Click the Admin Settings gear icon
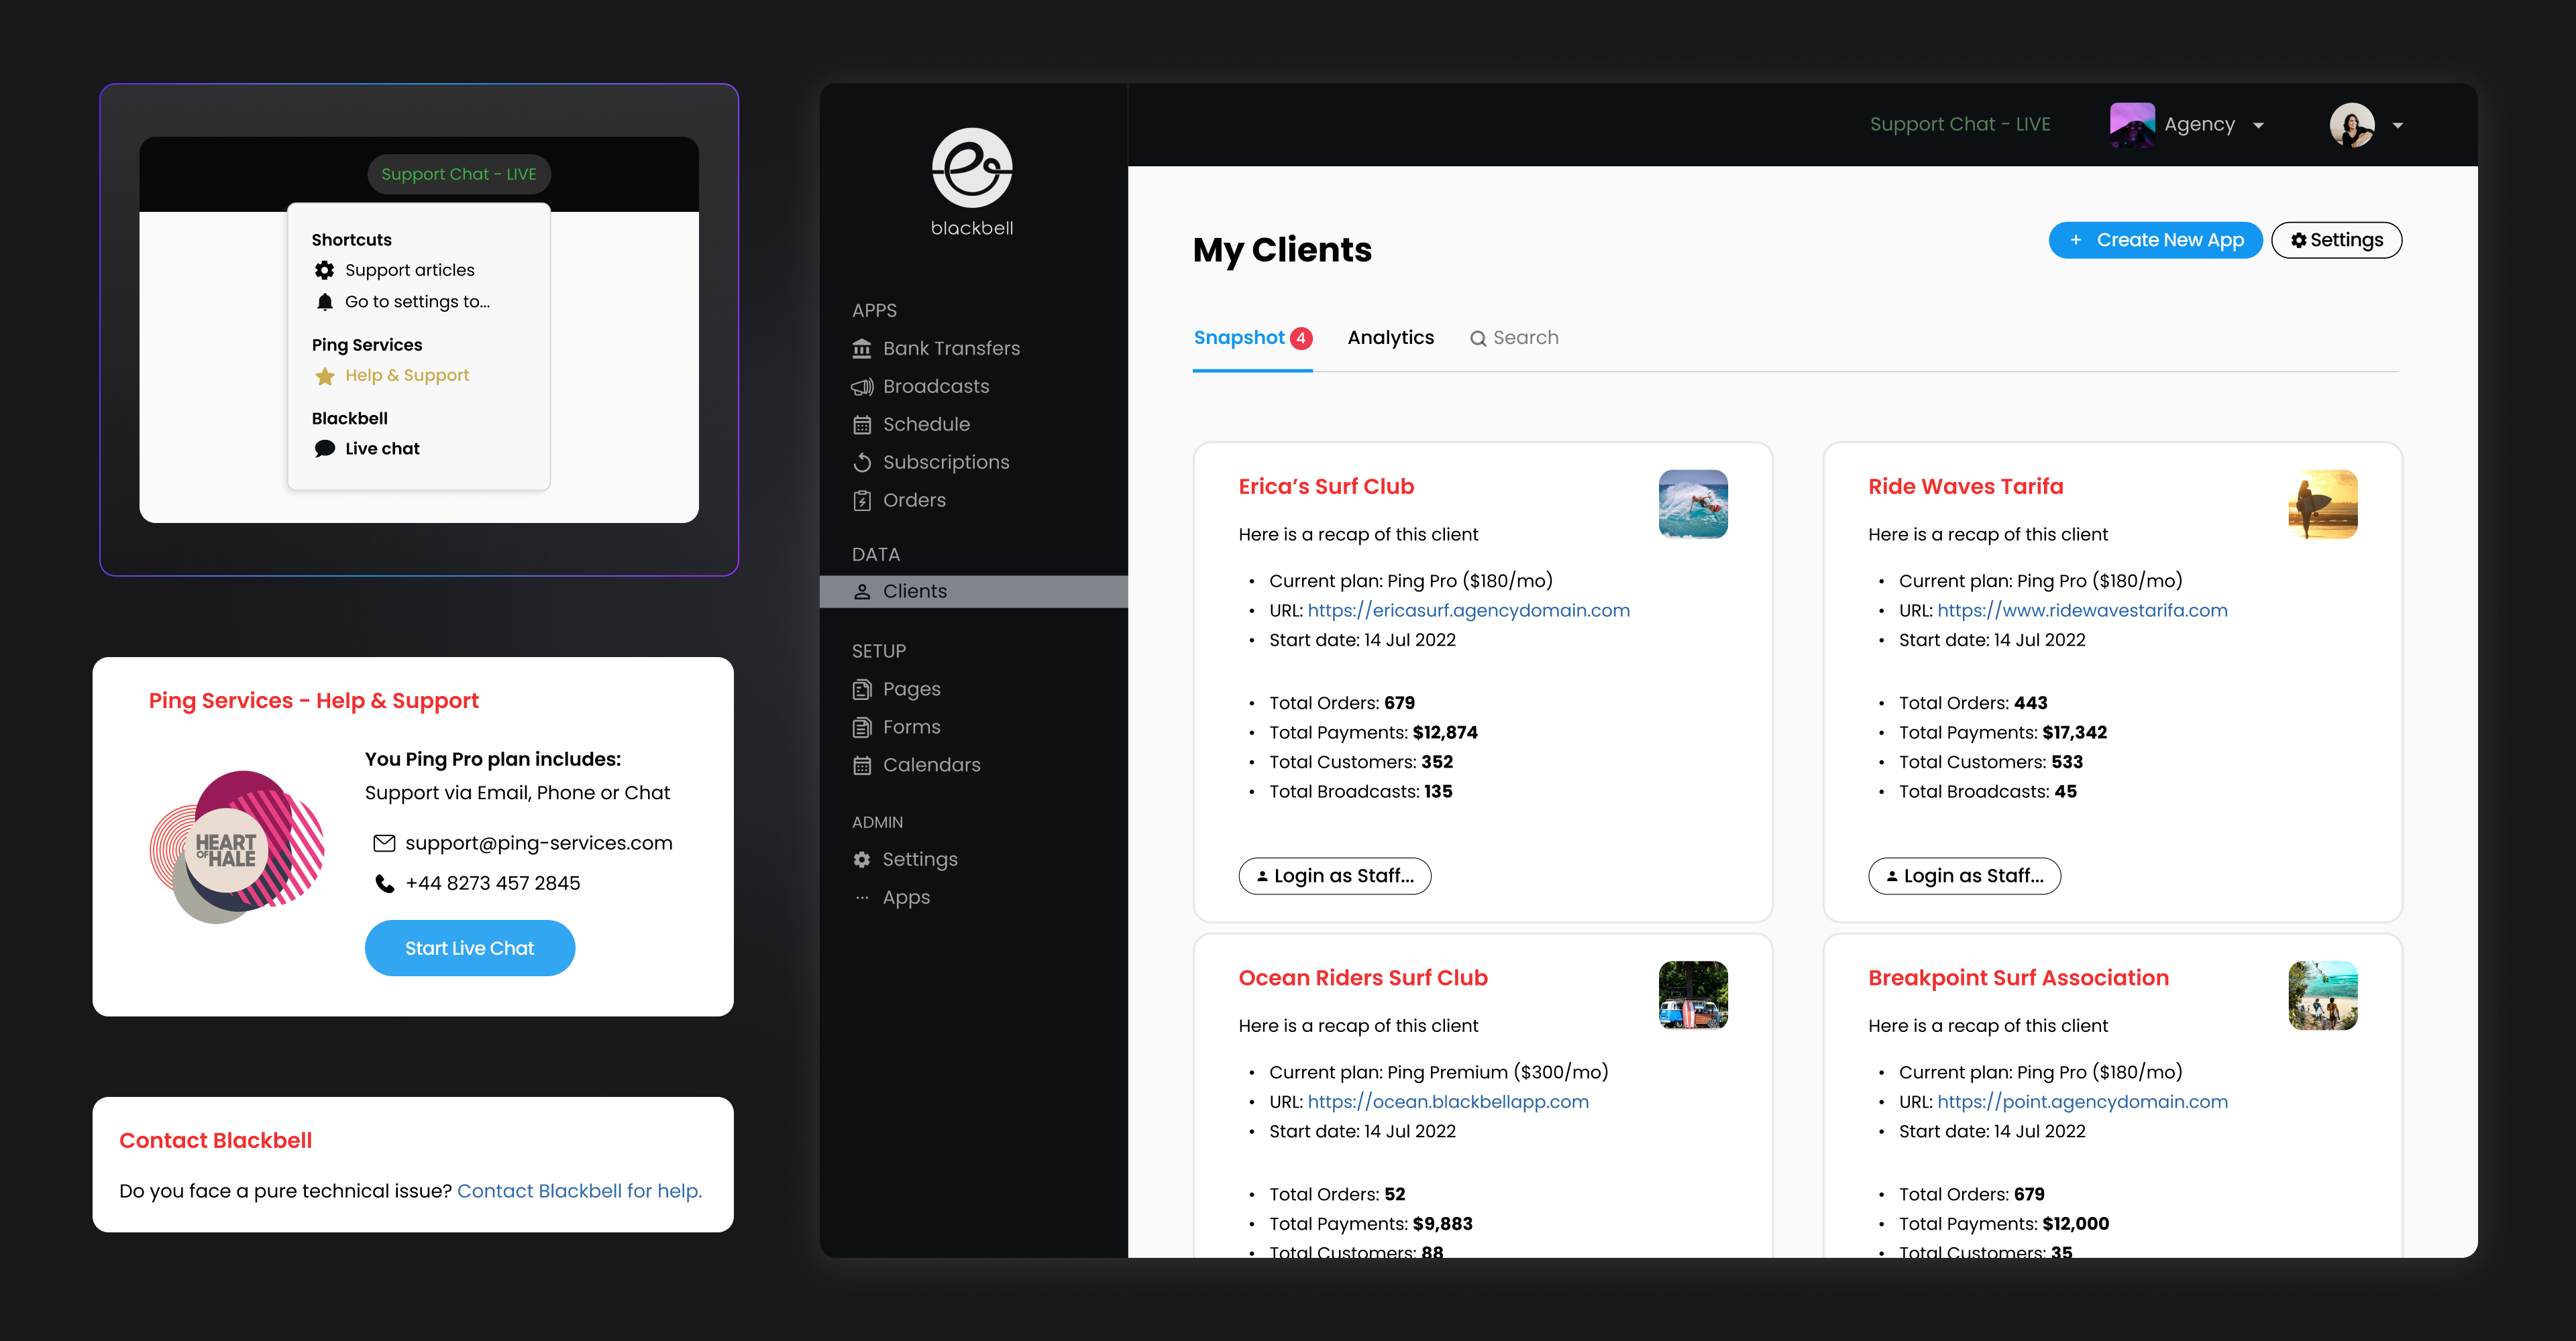Image resolution: width=2576 pixels, height=1341 pixels. (862, 860)
